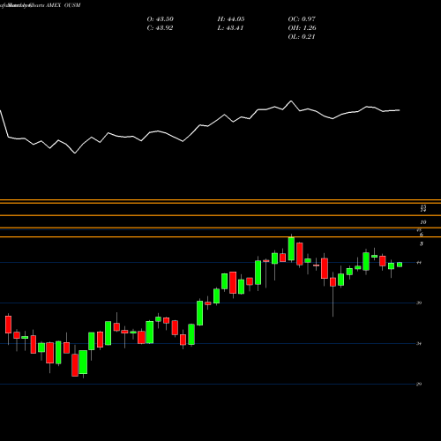Click the OC: 0.97 reading
The height and width of the screenshot is (441, 441).
pos(302,19)
